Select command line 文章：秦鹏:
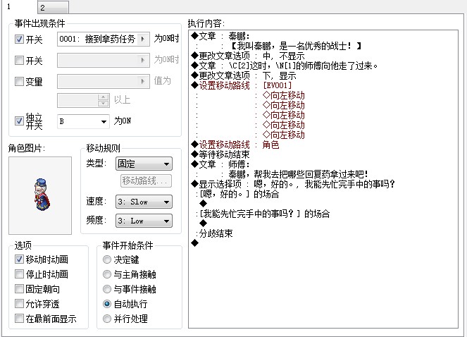 tap(220, 36)
